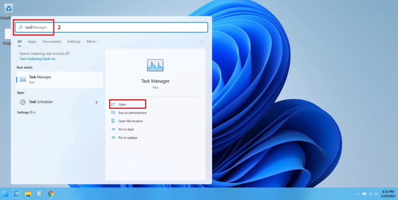Click the 'Best match' heading
The width and height of the screenshot is (398, 200).
25,67
